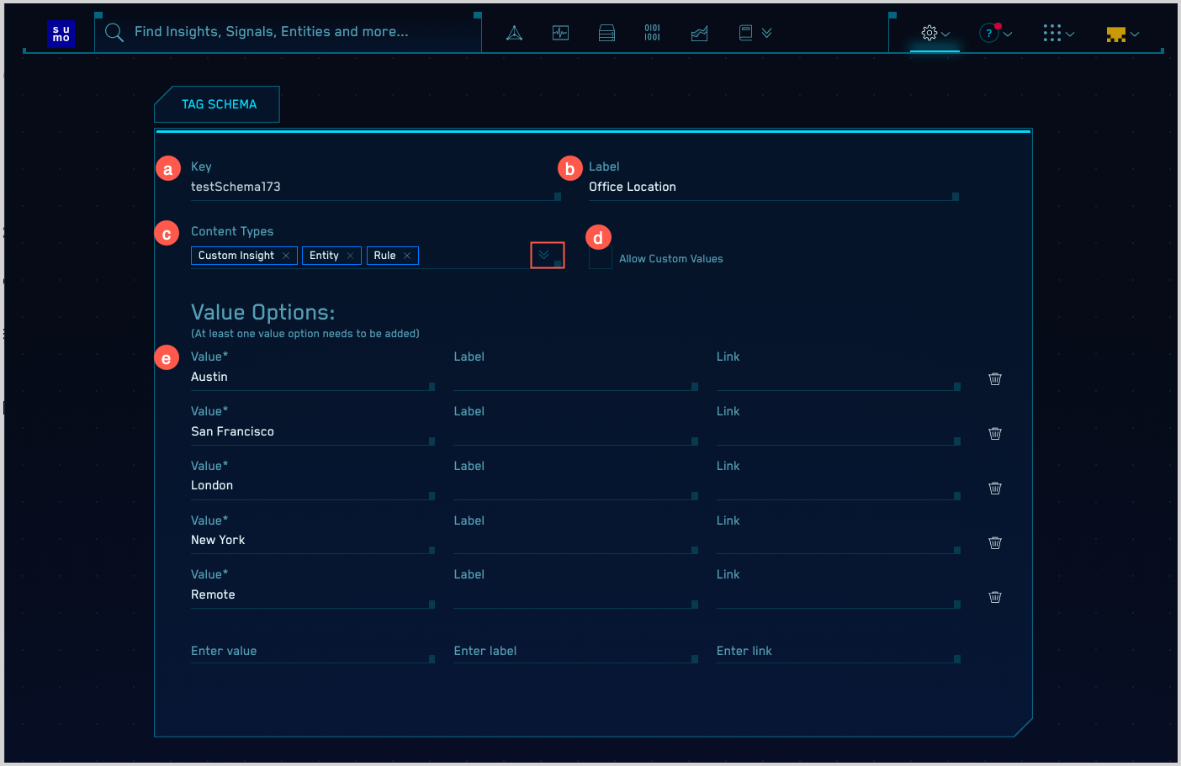The height and width of the screenshot is (766, 1181).
Task: Open Entities stack icon in top navigation
Action: coord(606,33)
